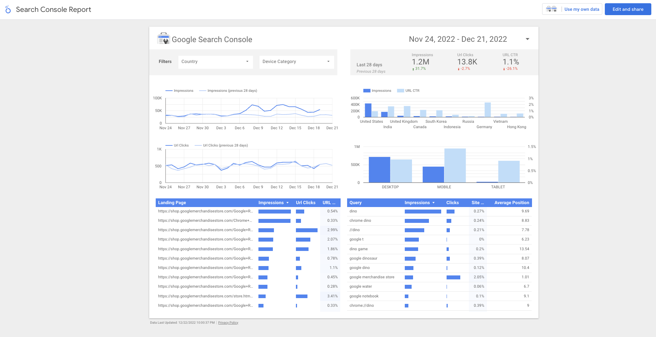This screenshot has width=656, height=337.
Task: Click the green up arrow next to 31.7%
Action: tap(413, 69)
